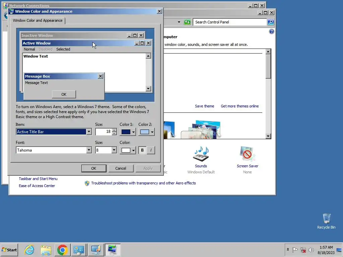Open font Color dropdown arrow
Screen dimensions: 343x257
pos(133,150)
